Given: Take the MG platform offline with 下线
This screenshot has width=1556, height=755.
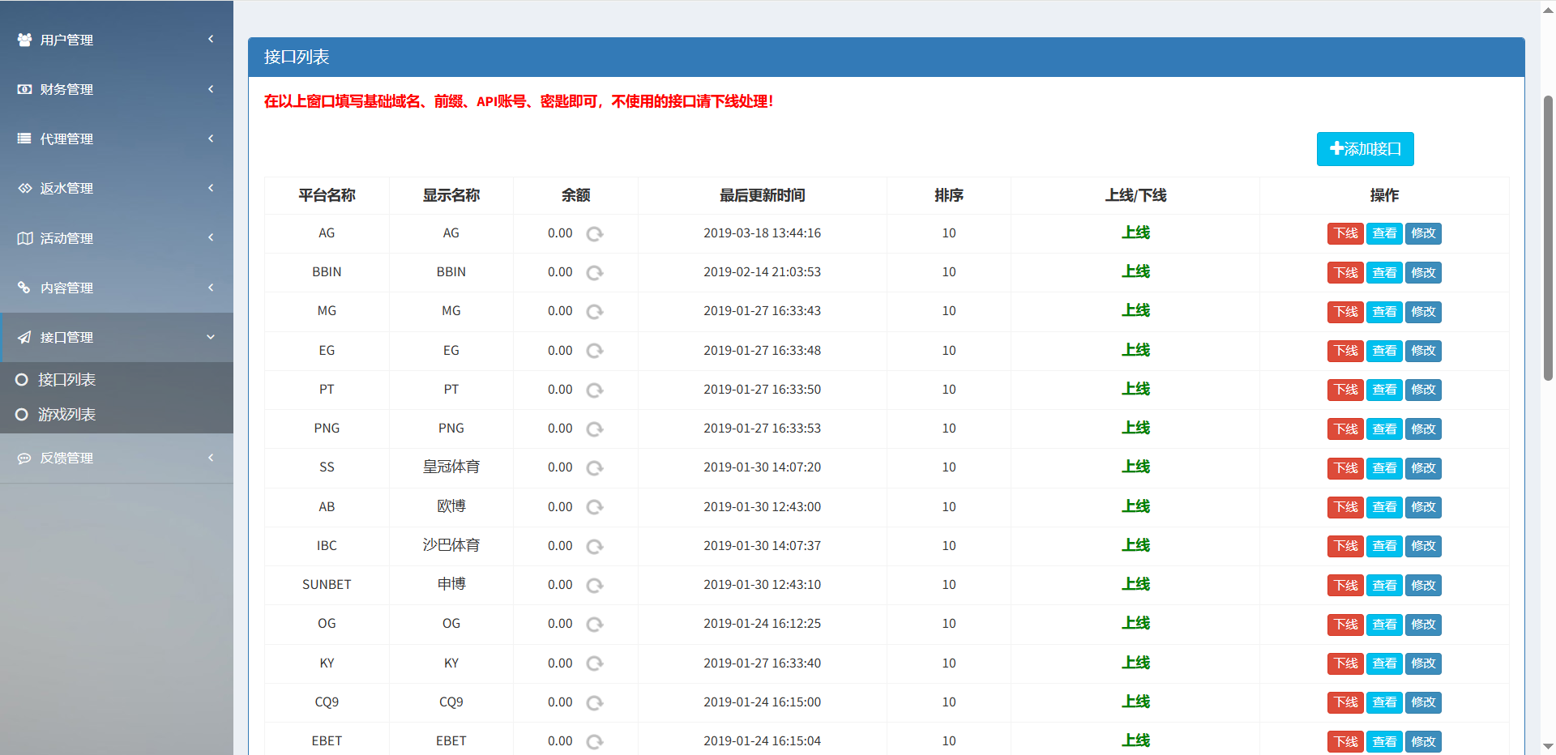Looking at the screenshot, I should (x=1345, y=312).
